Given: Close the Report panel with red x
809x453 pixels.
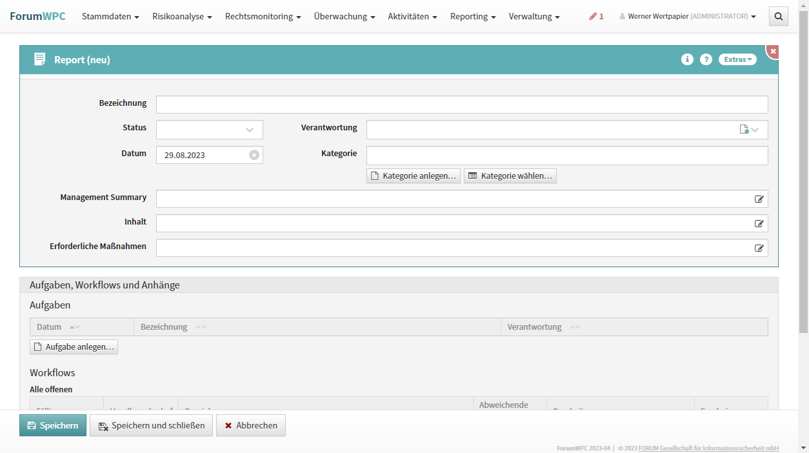Looking at the screenshot, I should tap(773, 51).
